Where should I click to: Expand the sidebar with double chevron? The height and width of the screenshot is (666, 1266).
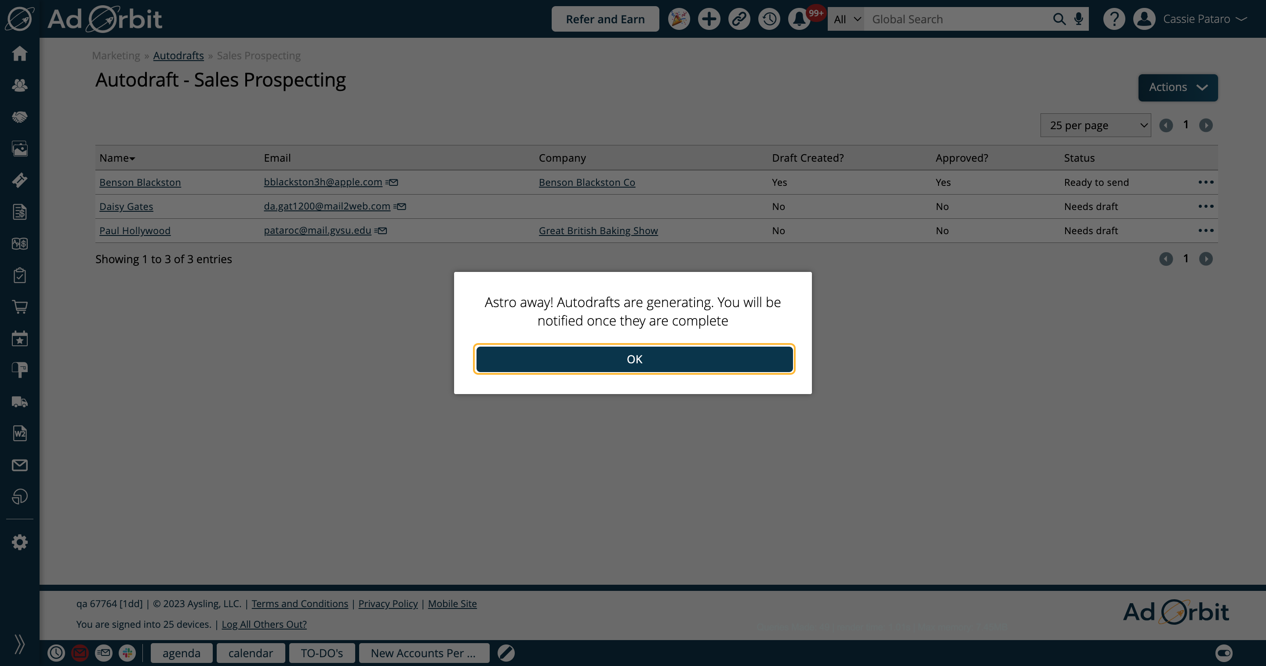point(20,644)
